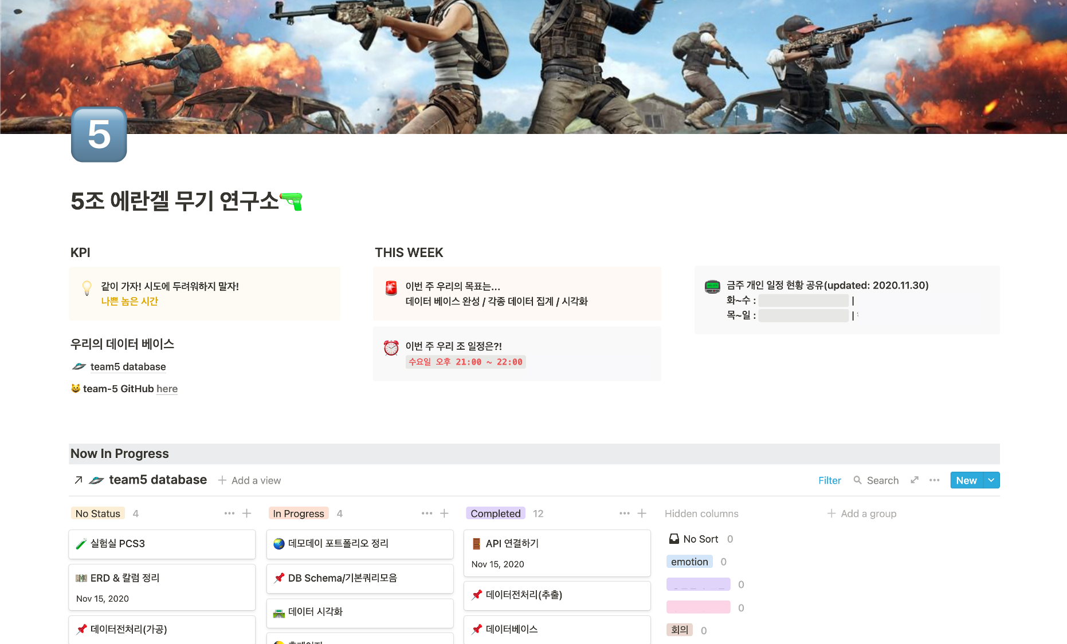Select the No Status group label

click(98, 513)
